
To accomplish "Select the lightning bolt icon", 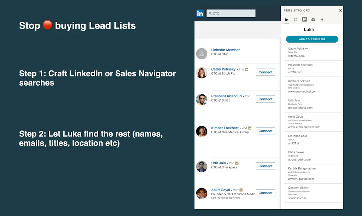I will click(322, 20).
